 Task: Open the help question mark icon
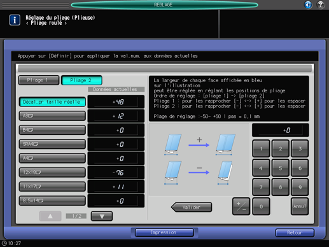click(321, 4)
